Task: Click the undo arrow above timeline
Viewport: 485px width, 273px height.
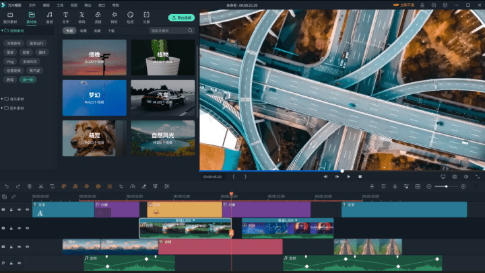Action: 7,186
